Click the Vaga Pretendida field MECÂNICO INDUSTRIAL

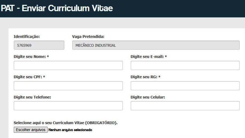[156, 45]
